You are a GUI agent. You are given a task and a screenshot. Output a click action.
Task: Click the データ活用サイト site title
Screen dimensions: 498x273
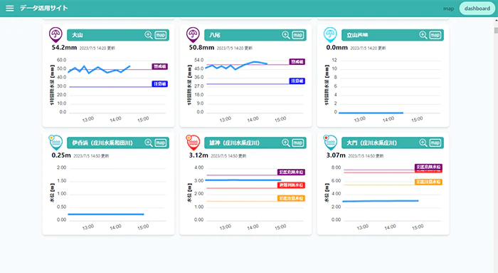pos(44,8)
